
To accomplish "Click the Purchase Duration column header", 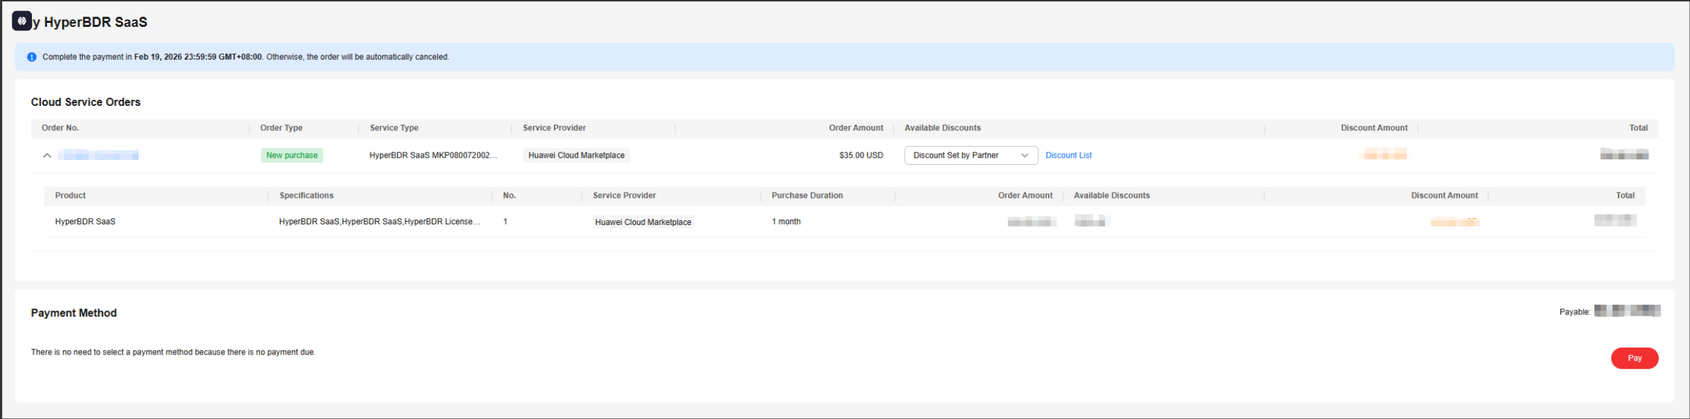I will click(x=806, y=195).
